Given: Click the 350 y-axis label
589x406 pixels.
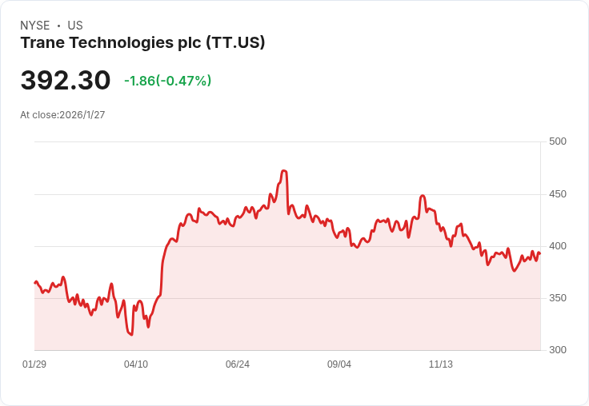Looking at the screenshot, I should [x=558, y=298].
